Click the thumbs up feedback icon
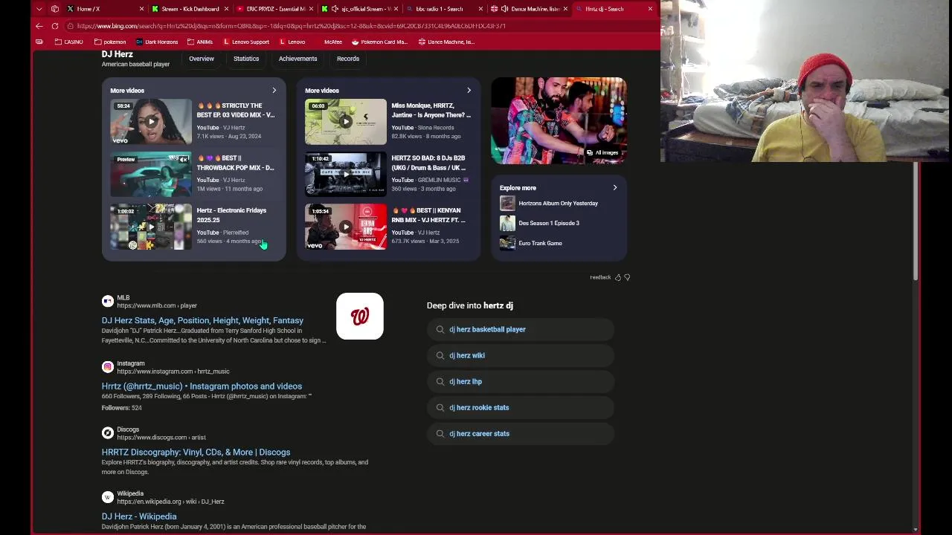The image size is (952, 535). coord(617,277)
